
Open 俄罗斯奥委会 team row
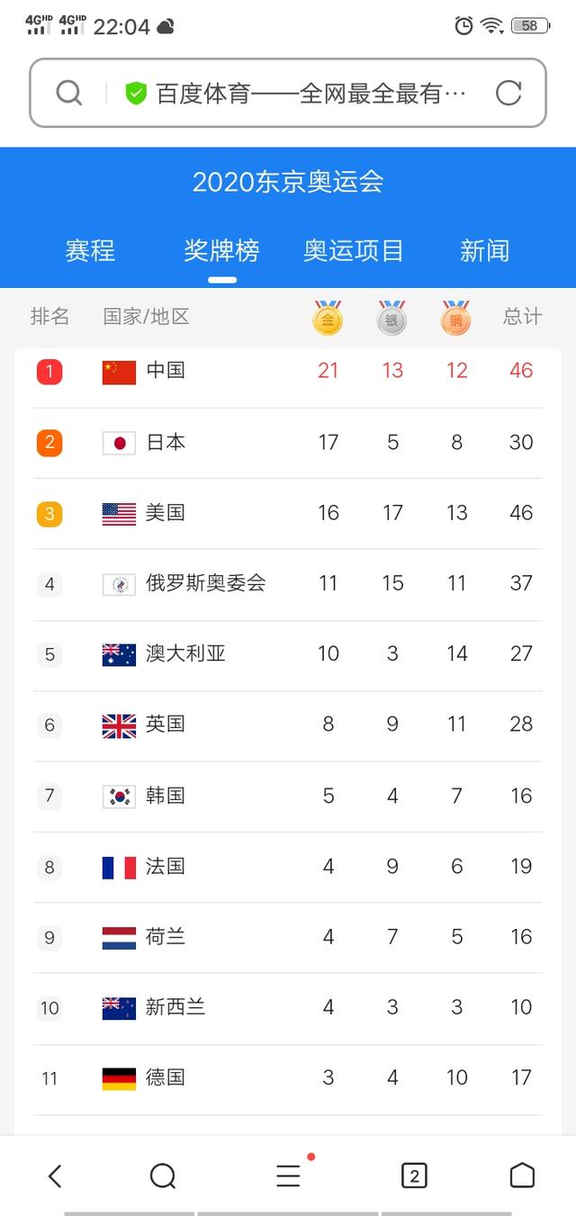tap(288, 583)
